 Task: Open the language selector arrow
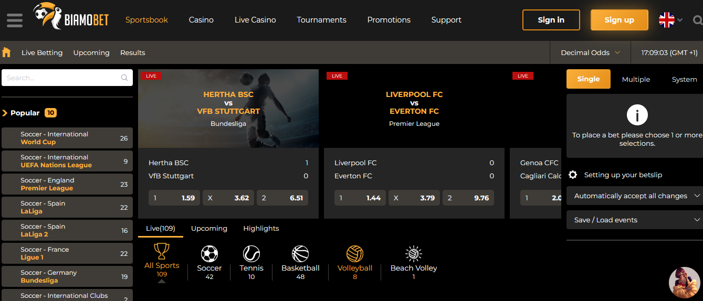coord(680,20)
